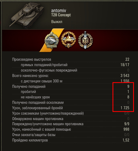Screen dimensions: 138x151
Task: Select the осколочно-фугасных повреждений row
Action: 71,70
